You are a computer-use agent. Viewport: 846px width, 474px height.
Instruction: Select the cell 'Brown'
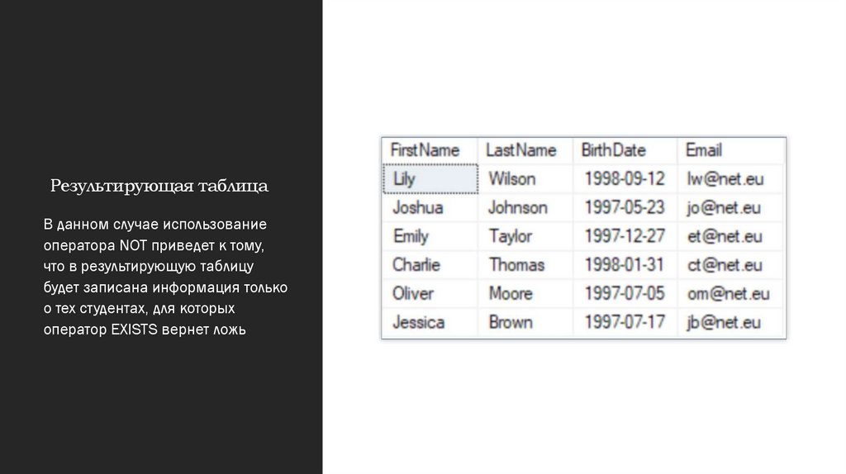(525, 323)
